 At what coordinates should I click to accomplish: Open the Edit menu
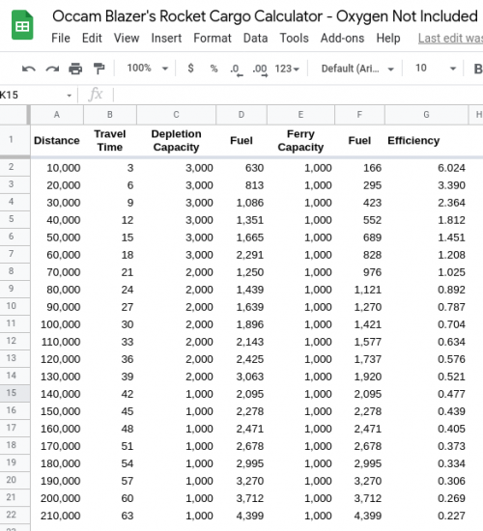[92, 39]
